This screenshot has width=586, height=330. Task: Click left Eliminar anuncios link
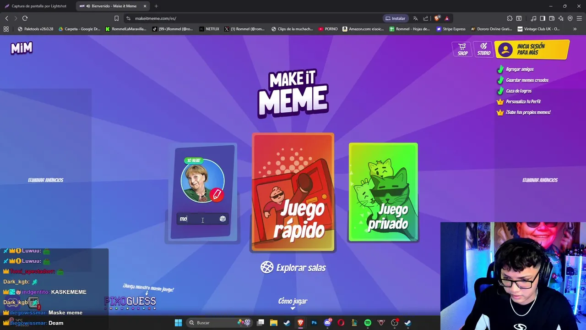pyautogui.click(x=46, y=180)
